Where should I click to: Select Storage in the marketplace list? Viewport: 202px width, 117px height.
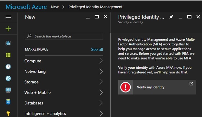(x=31, y=82)
